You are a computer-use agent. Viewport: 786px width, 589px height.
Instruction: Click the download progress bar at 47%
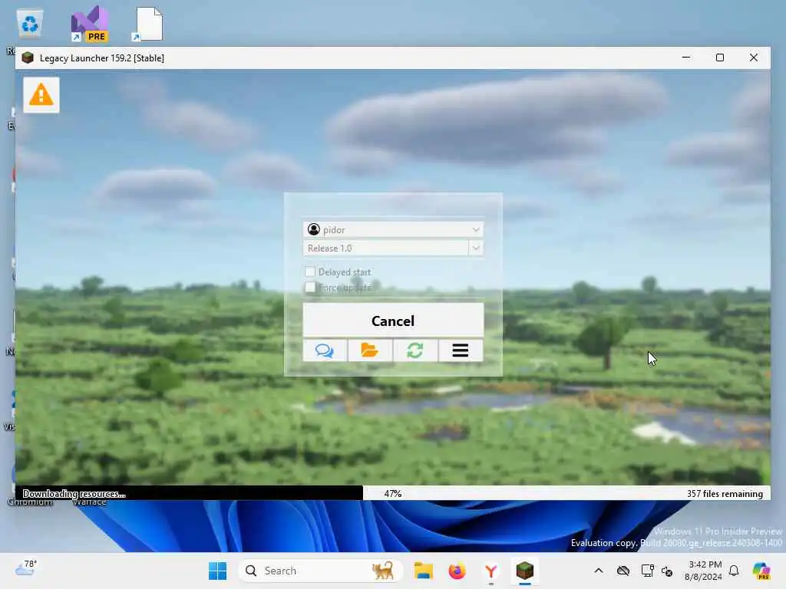click(x=393, y=493)
